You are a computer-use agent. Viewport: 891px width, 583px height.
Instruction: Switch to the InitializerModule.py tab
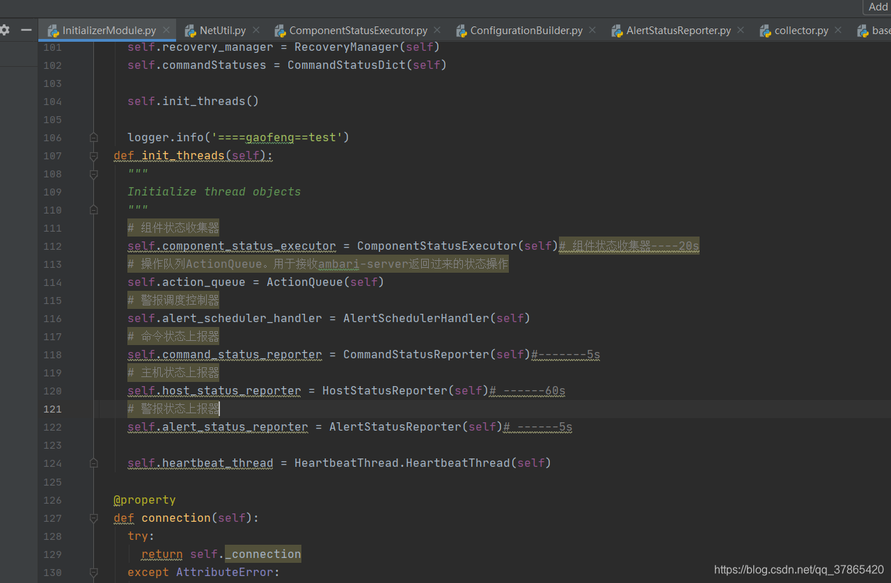(109, 31)
